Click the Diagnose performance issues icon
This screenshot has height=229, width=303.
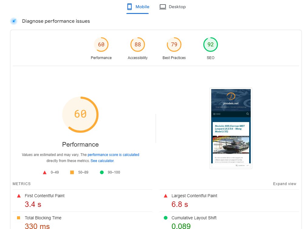[x=14, y=21]
